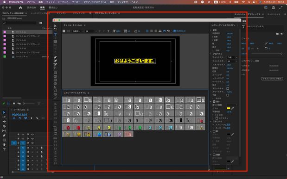Open the font style dropdown in properties
287x179 pixels.
[x=232, y=61]
